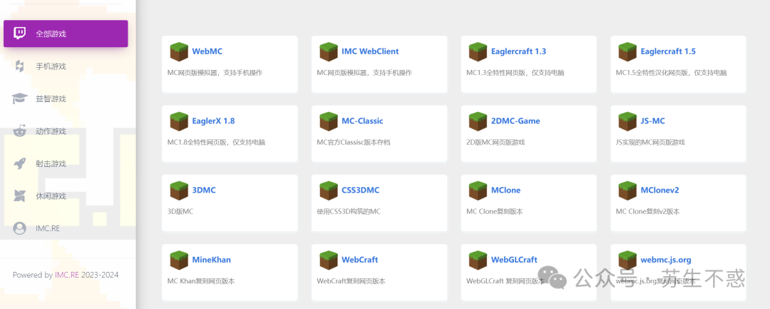
Task: Open the 2DMC-Game title link
Action: point(515,121)
